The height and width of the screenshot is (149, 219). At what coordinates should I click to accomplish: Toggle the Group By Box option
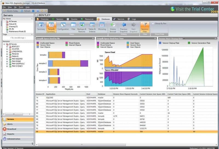(159, 24)
